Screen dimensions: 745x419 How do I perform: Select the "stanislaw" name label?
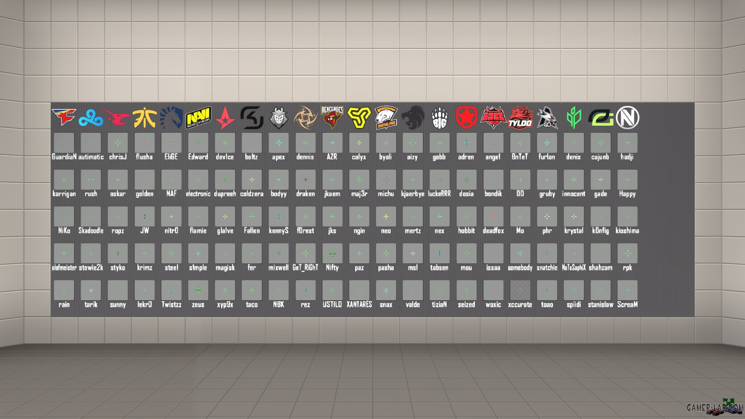601,305
